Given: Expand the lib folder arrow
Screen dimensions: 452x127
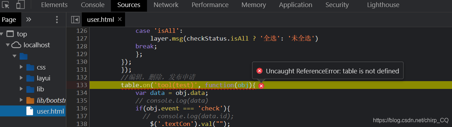Looking at the screenshot, I should pos(21,89).
